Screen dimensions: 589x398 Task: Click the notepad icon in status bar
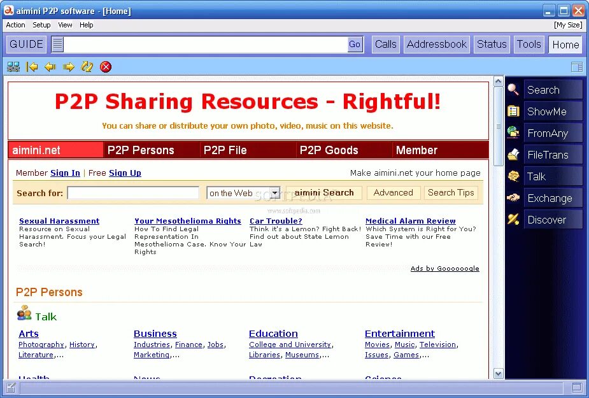pos(11,387)
